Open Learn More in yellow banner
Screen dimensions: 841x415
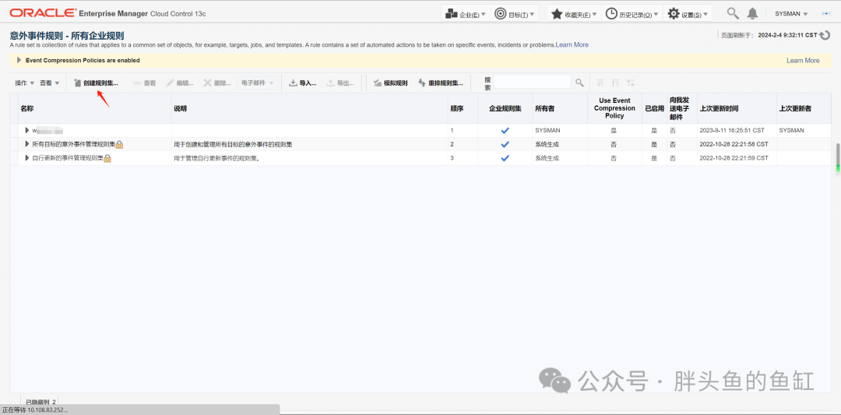(803, 61)
